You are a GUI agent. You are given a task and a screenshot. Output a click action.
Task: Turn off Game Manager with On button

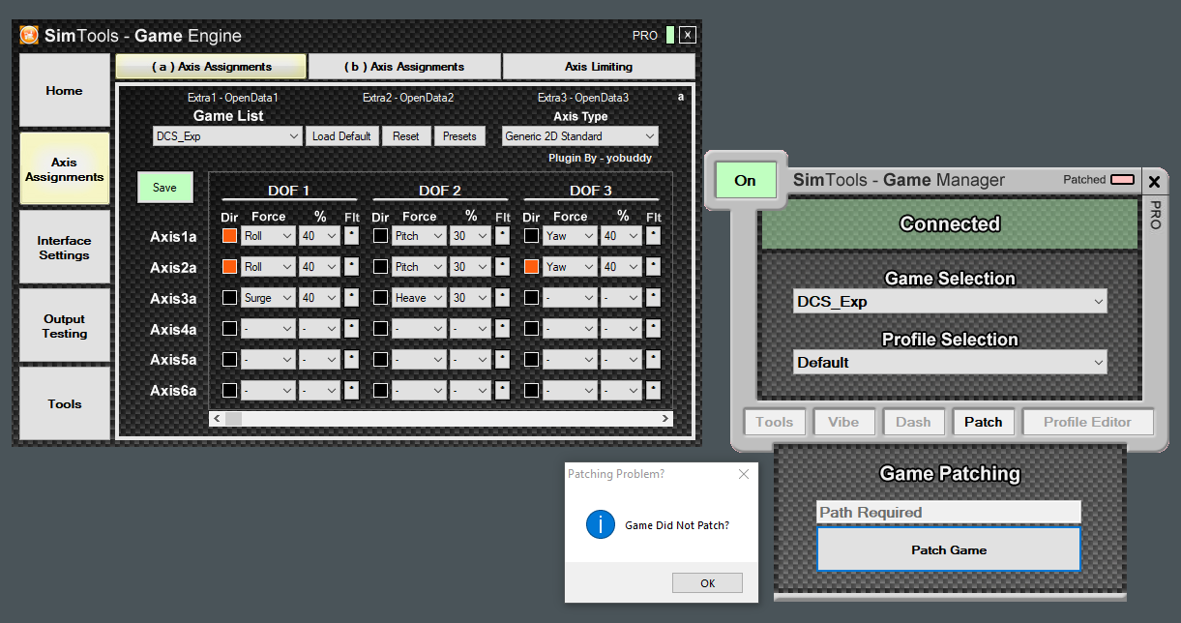[x=745, y=180]
